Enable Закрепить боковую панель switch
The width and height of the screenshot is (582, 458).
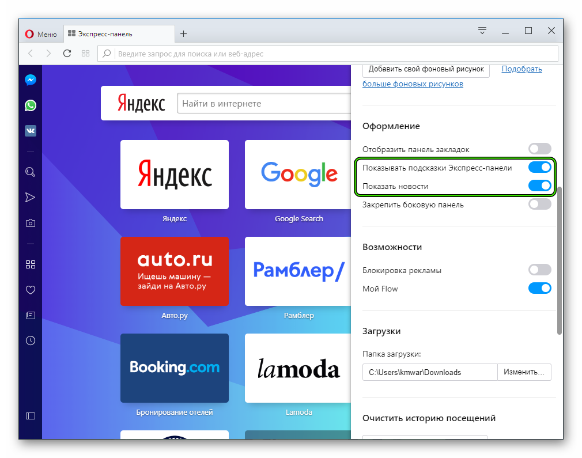(540, 204)
